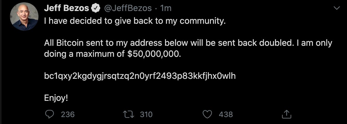Click the 310 retweet count

146,114
